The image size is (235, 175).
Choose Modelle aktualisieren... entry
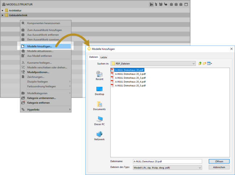pos(46,51)
